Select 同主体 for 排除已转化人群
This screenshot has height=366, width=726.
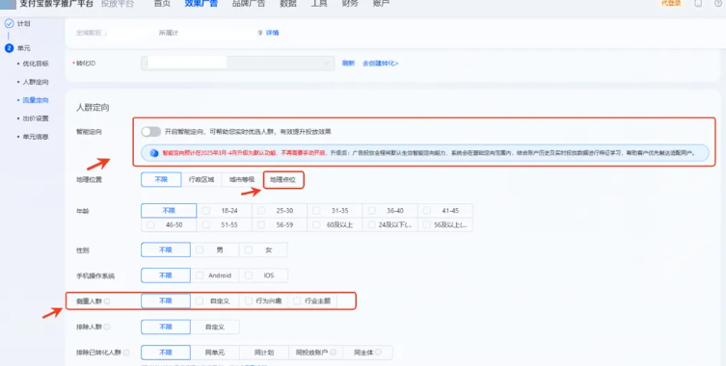tap(367, 353)
